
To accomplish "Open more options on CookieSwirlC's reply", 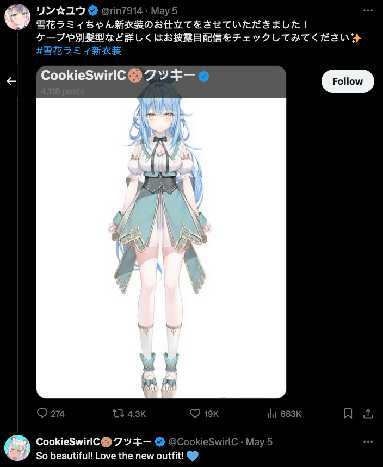I will 368,441.
